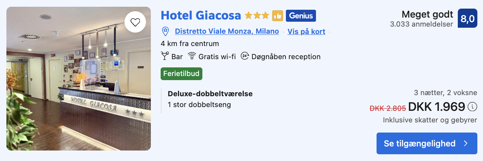Screen dimensions: 483x161
Task: Click the green Ferietilbud deal badge
Action: 182,74
